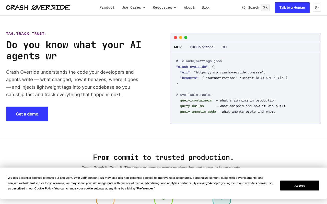This screenshot has width=327, height=204.
Task: Accept the cookie consent
Action: 300,186
